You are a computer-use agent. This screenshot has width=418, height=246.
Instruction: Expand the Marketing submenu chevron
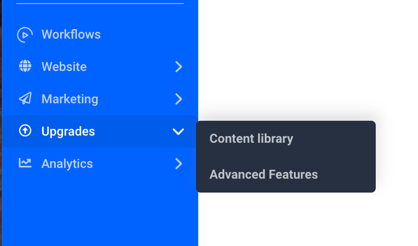(x=178, y=99)
